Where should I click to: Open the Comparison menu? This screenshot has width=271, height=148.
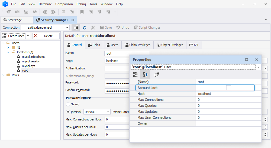[x=64, y=4]
